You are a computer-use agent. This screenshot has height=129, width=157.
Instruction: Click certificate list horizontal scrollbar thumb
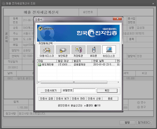[74, 82]
